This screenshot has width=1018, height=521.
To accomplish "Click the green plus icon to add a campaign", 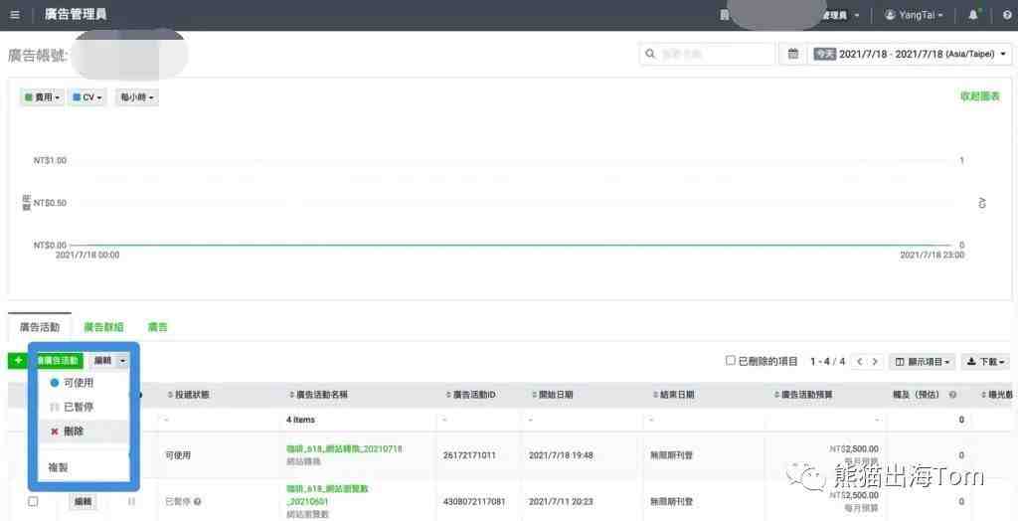I will click(x=18, y=360).
